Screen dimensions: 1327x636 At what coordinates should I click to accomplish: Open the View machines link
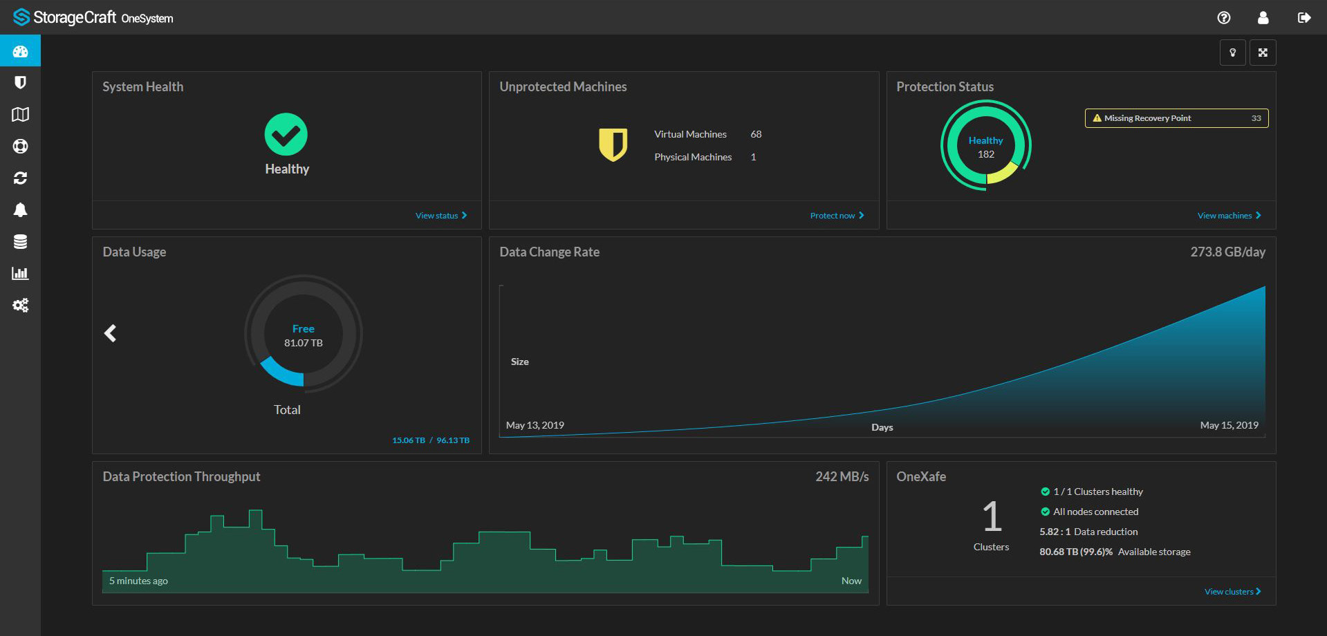pyautogui.click(x=1229, y=216)
